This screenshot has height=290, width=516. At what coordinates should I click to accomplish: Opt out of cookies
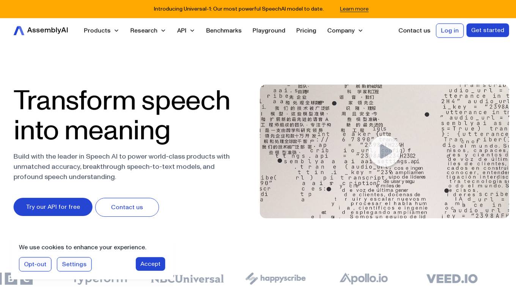click(35, 264)
